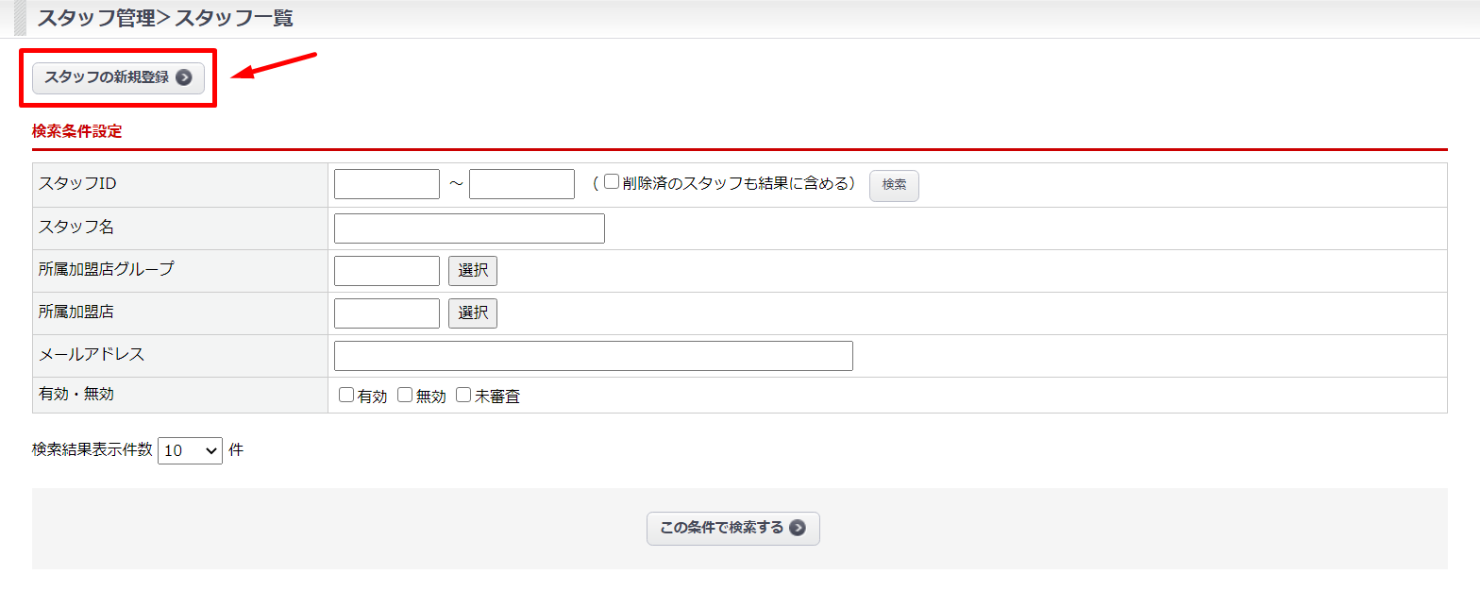The width and height of the screenshot is (1480, 591).
Task: Click arrow icon on この条件で検索する button
Action: coord(798,528)
